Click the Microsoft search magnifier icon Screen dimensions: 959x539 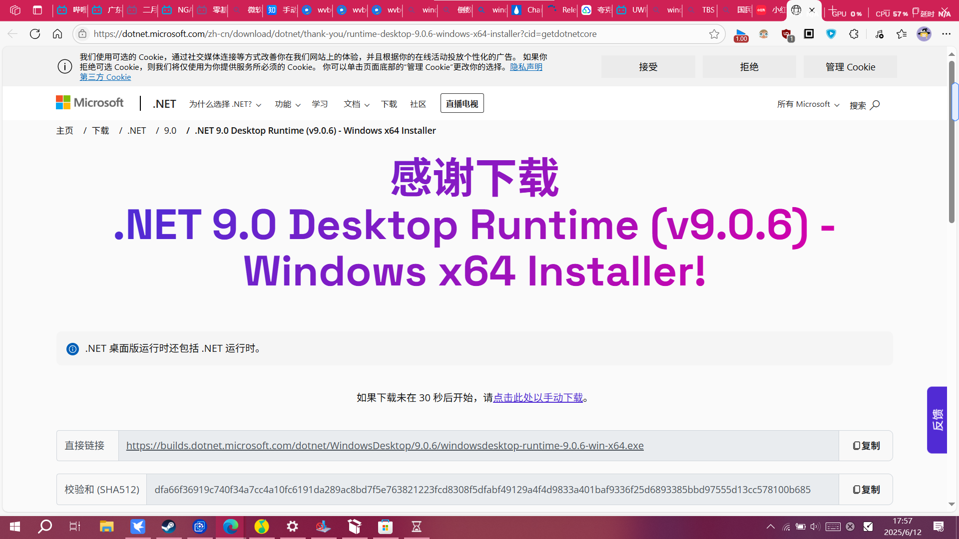tap(875, 105)
